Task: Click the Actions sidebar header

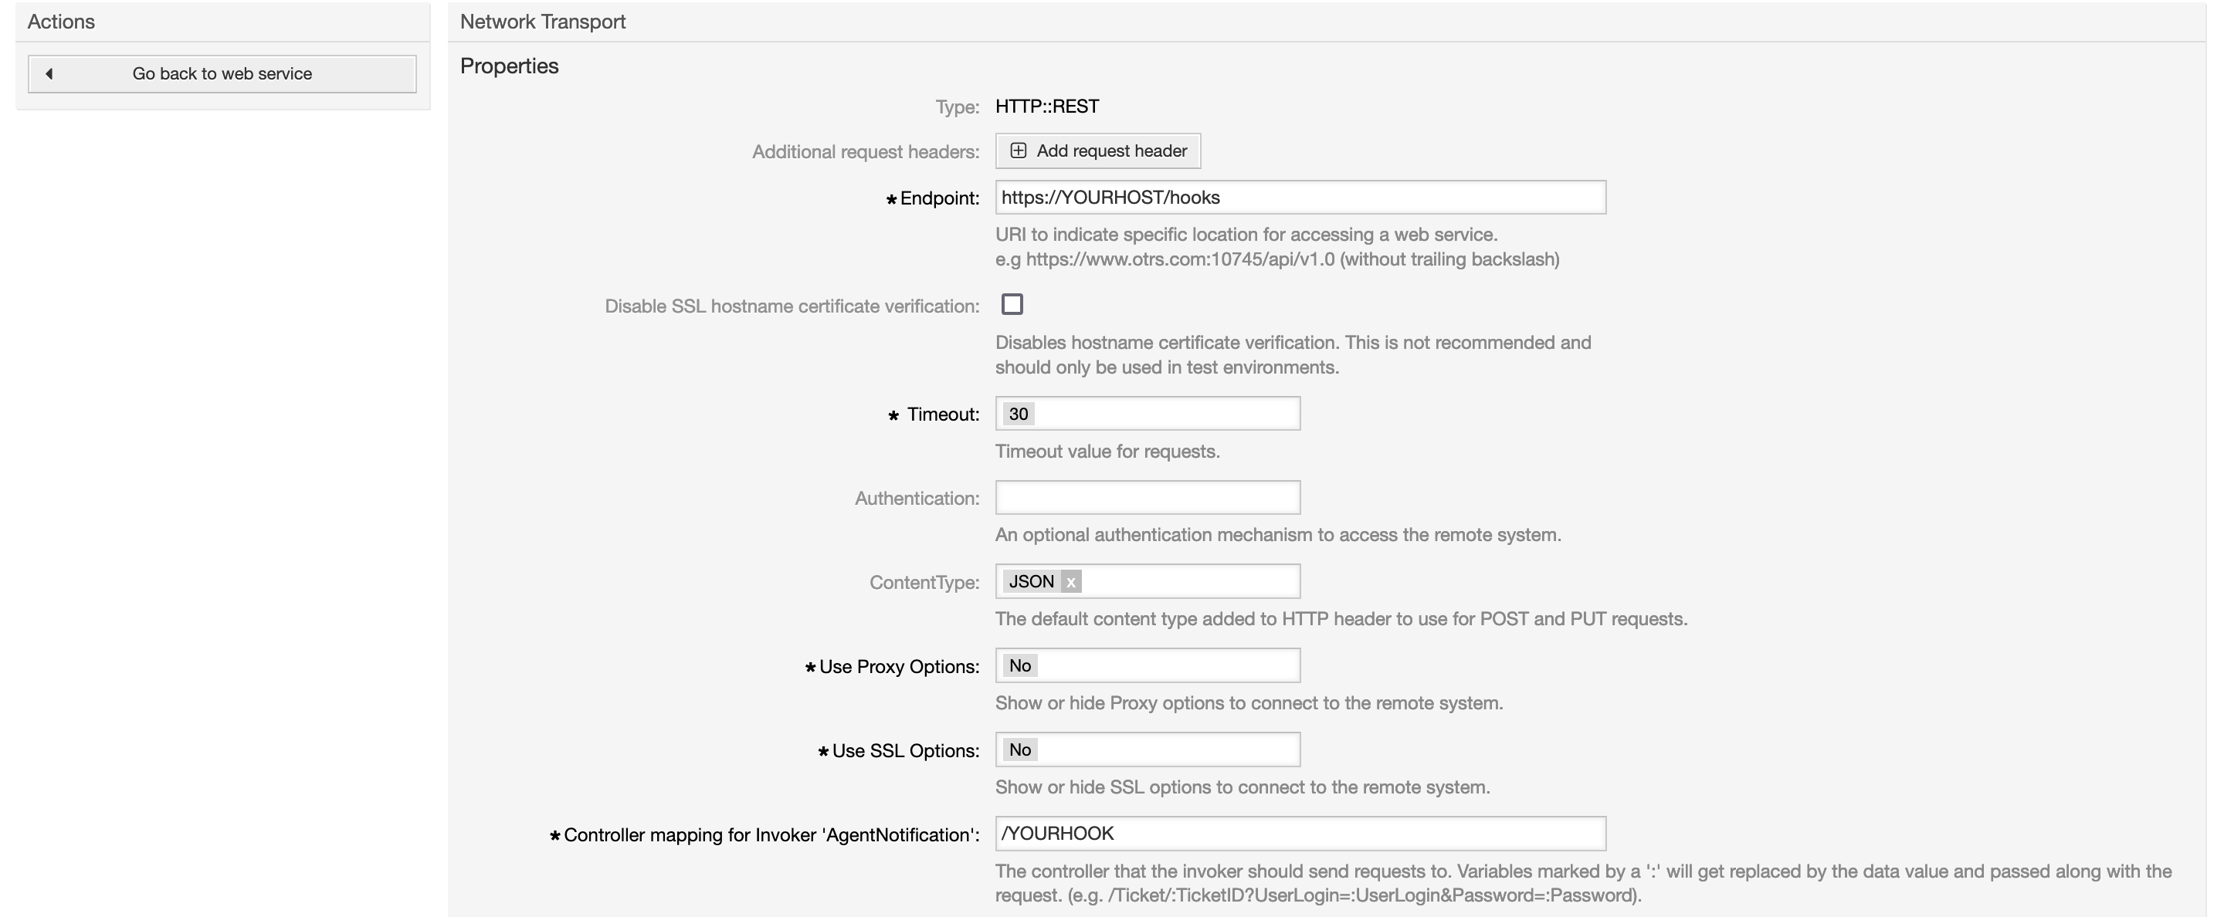Action: [x=61, y=22]
